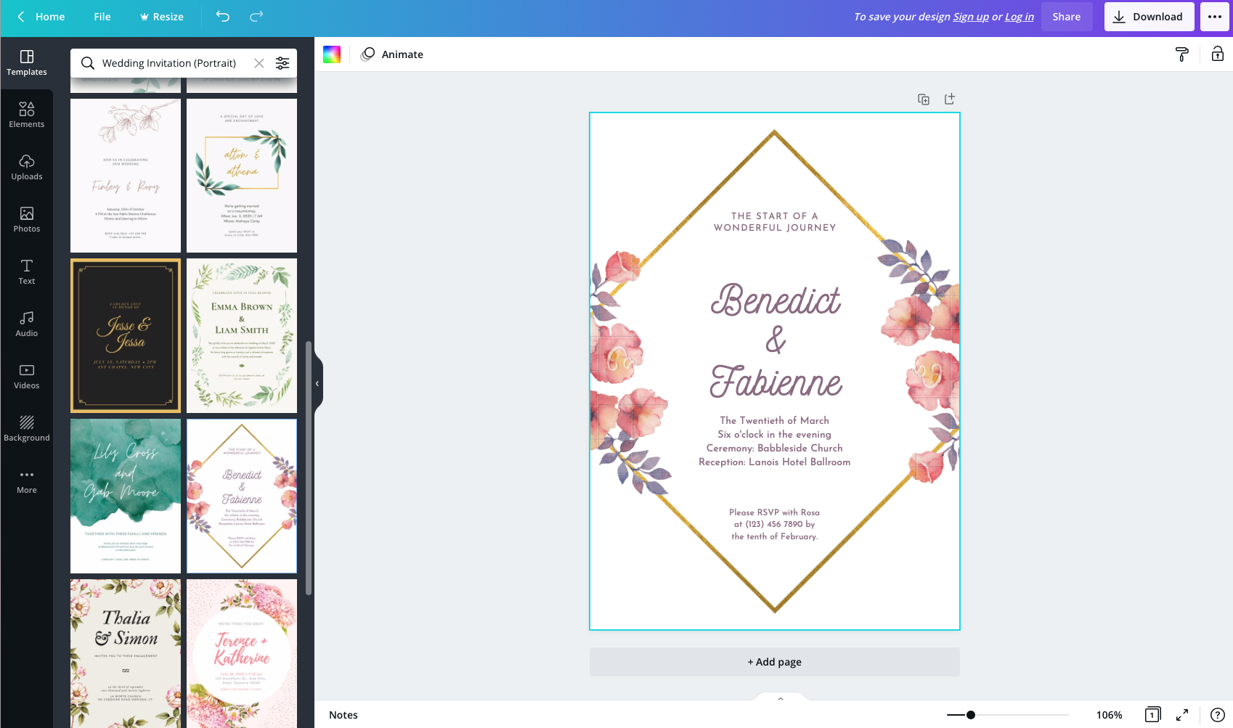Open the Uploads panel
The image size is (1233, 728).
[27, 167]
